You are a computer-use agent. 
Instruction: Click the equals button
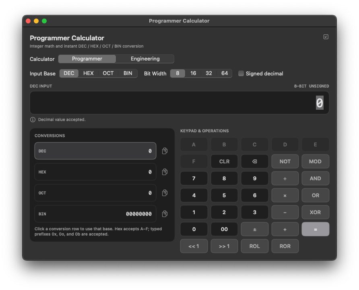point(315,229)
